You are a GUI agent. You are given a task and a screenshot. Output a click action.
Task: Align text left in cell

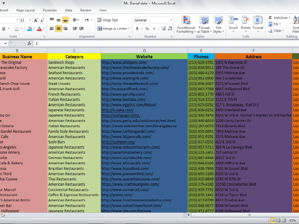pyautogui.click(x=52, y=29)
